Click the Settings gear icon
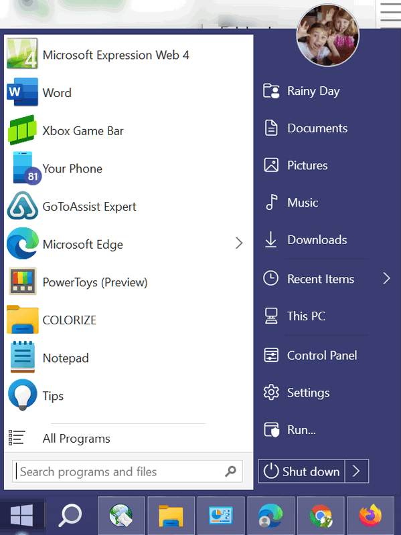The height and width of the screenshot is (535, 401). [x=271, y=393]
